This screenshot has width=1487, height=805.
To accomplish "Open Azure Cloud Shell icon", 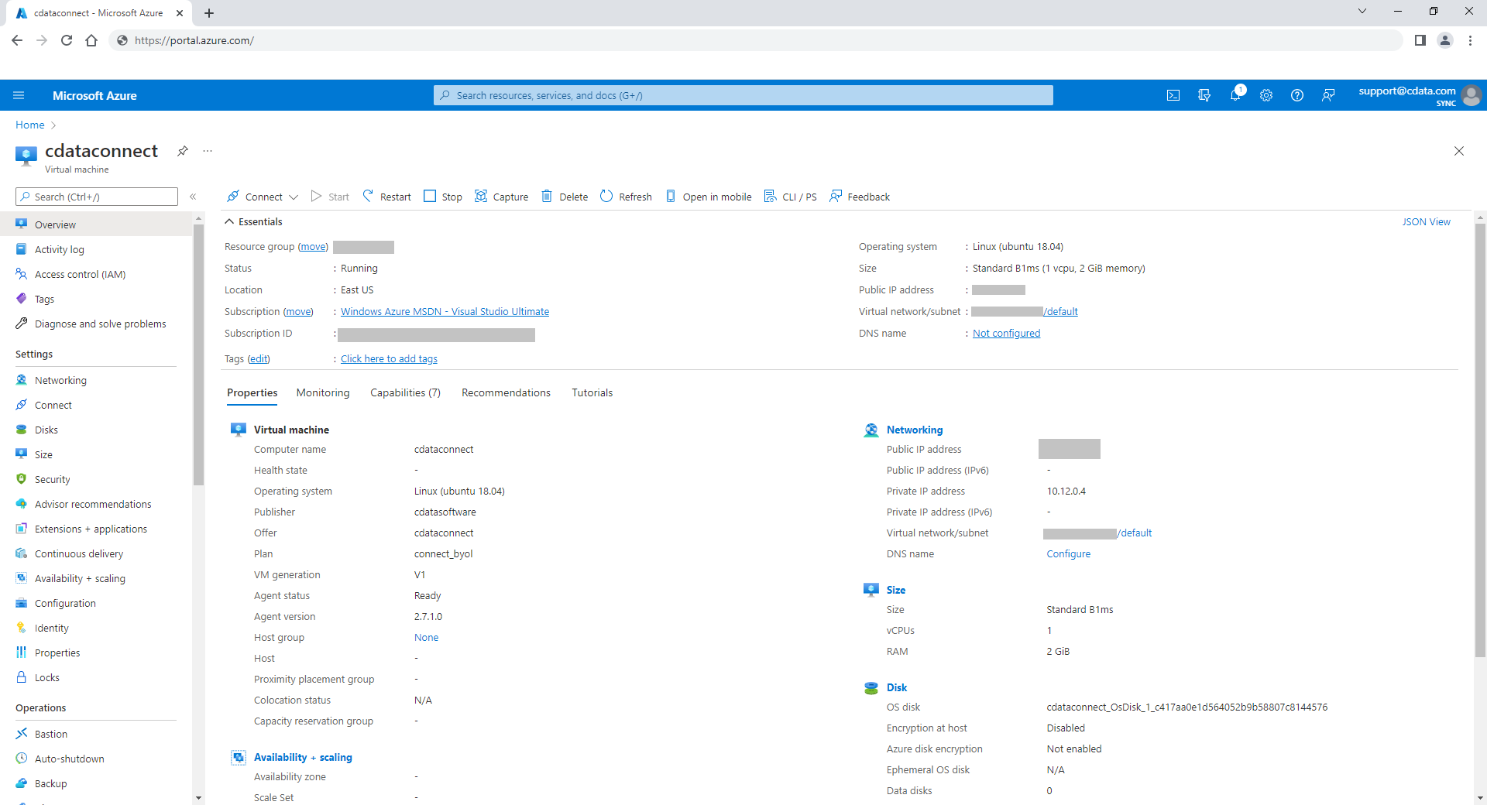I will (x=1173, y=95).
